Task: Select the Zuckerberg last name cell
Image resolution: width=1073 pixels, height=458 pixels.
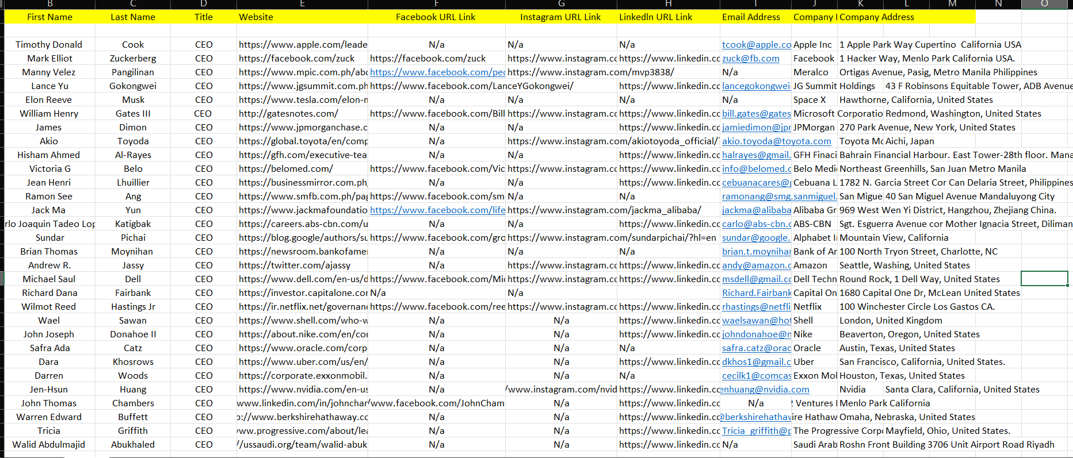Action: tap(133, 58)
